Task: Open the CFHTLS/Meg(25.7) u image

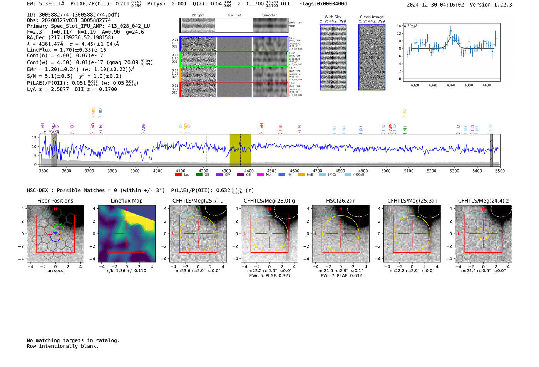Action: (198, 234)
